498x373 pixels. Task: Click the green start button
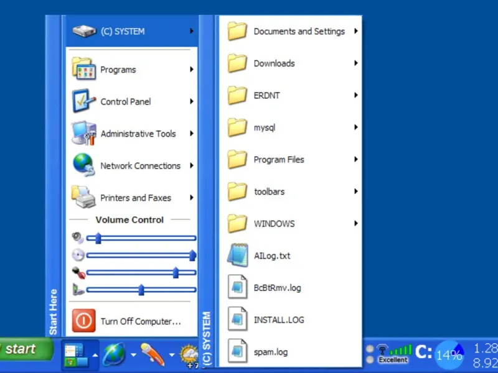point(26,349)
